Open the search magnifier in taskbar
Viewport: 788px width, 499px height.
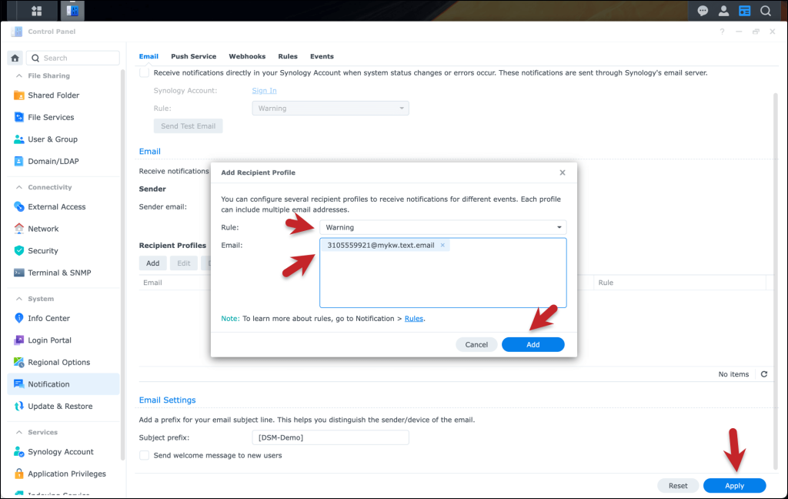tap(766, 11)
